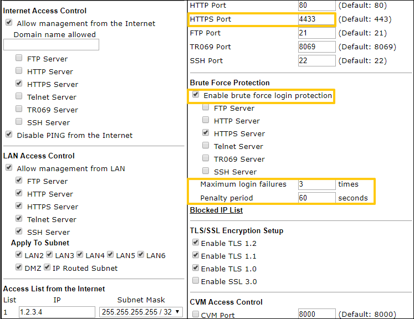
Task: Open the Subnet Mask dropdown
Action: click(141, 312)
